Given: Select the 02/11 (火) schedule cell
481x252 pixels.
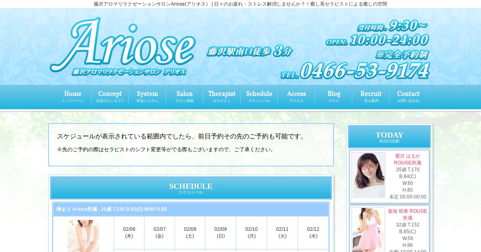Looking at the screenshot, I should (282, 232).
